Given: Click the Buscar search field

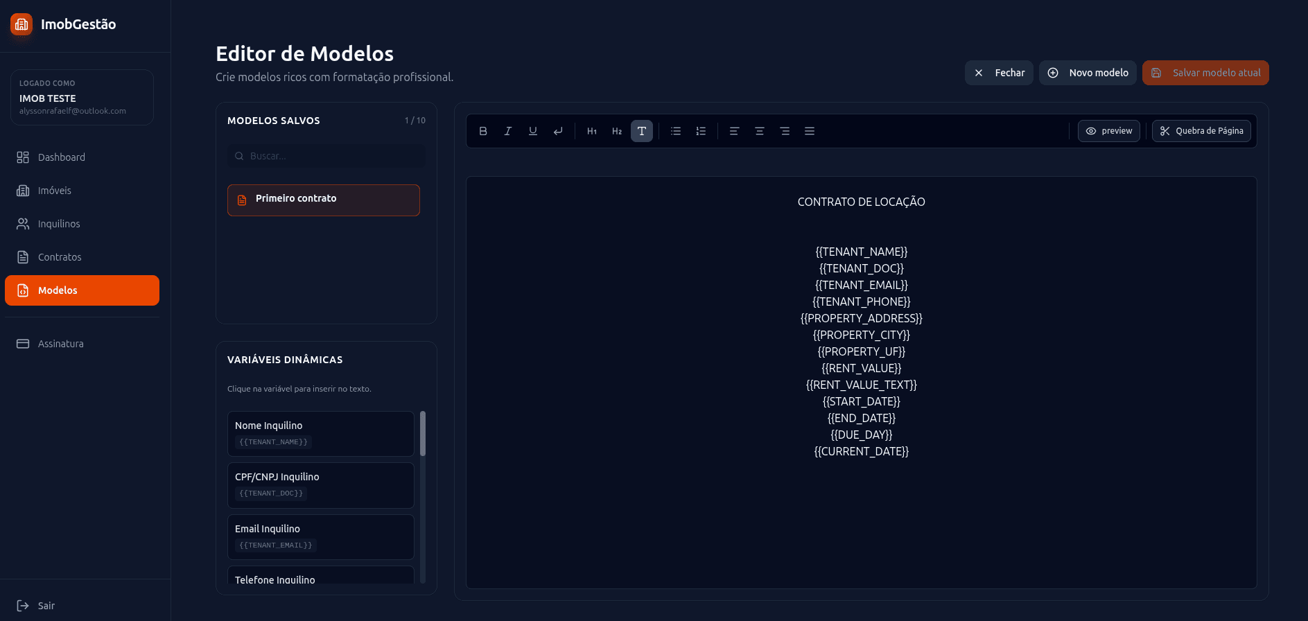Looking at the screenshot, I should tap(326, 156).
